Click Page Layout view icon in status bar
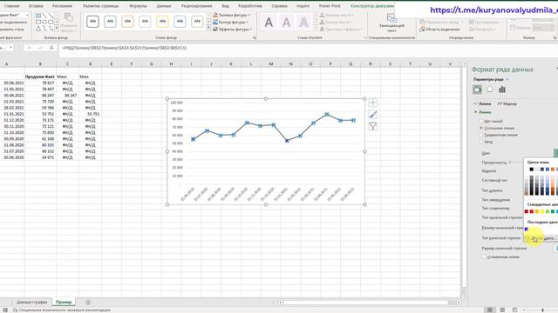The width and height of the screenshot is (558, 313). (x=502, y=310)
